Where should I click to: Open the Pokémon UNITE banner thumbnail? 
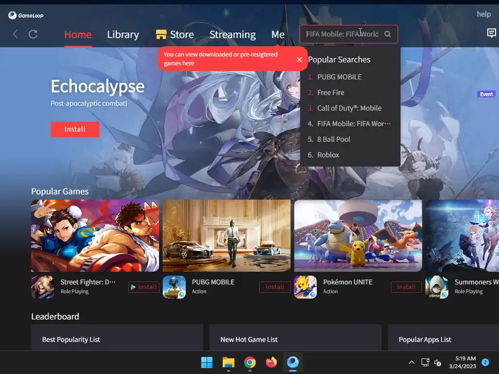click(358, 236)
